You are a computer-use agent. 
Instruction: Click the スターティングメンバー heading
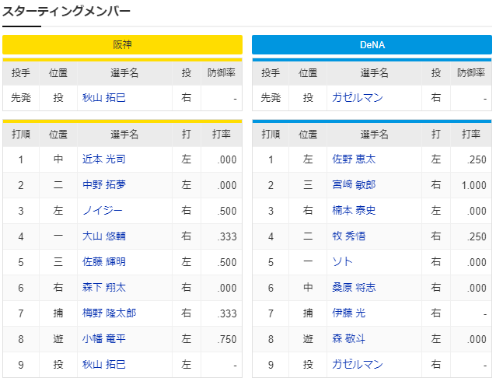[x=66, y=12]
